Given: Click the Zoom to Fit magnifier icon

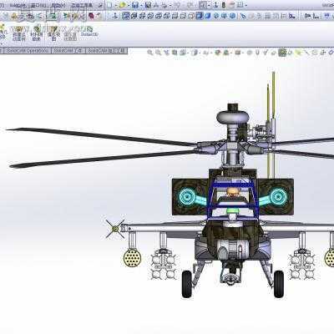Looking at the screenshot, I should pos(150,52).
